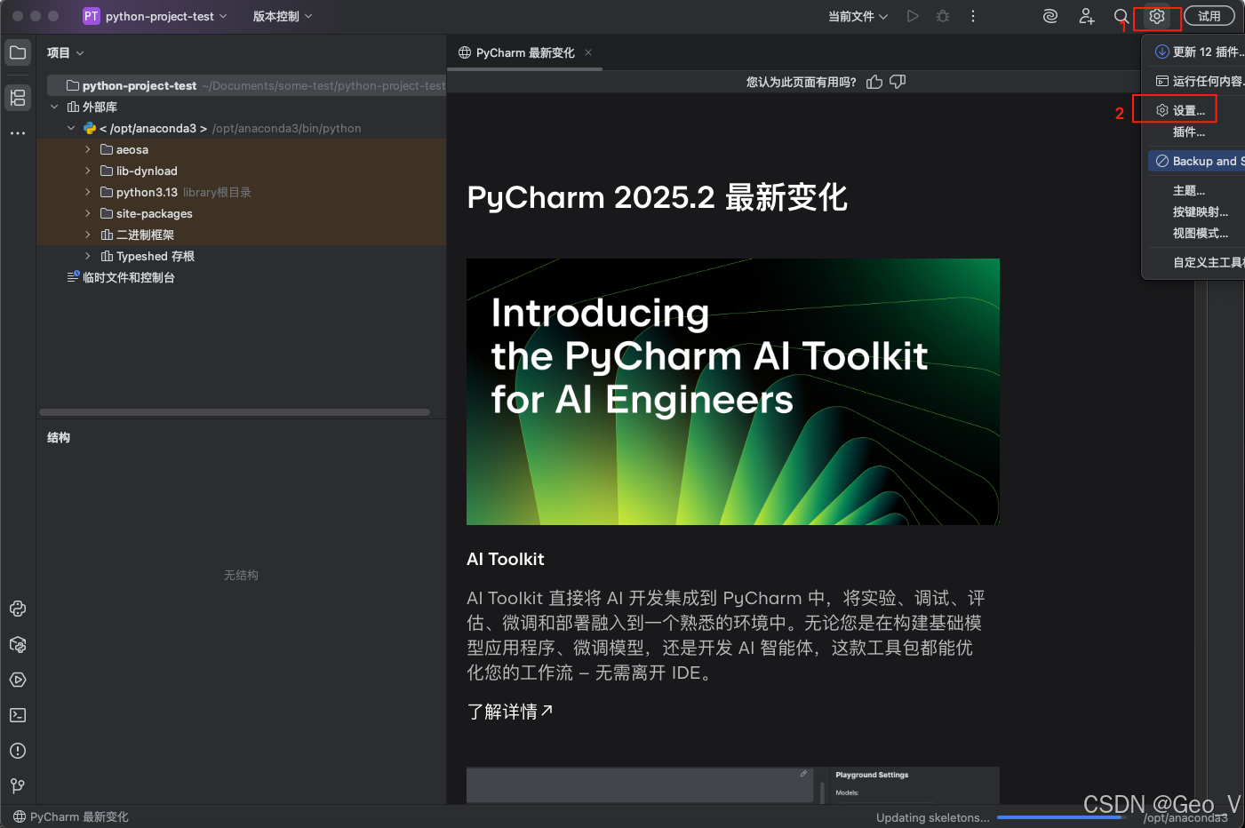Expand the Typeshed 存根 node
This screenshot has width=1245, height=828.
tap(87, 256)
